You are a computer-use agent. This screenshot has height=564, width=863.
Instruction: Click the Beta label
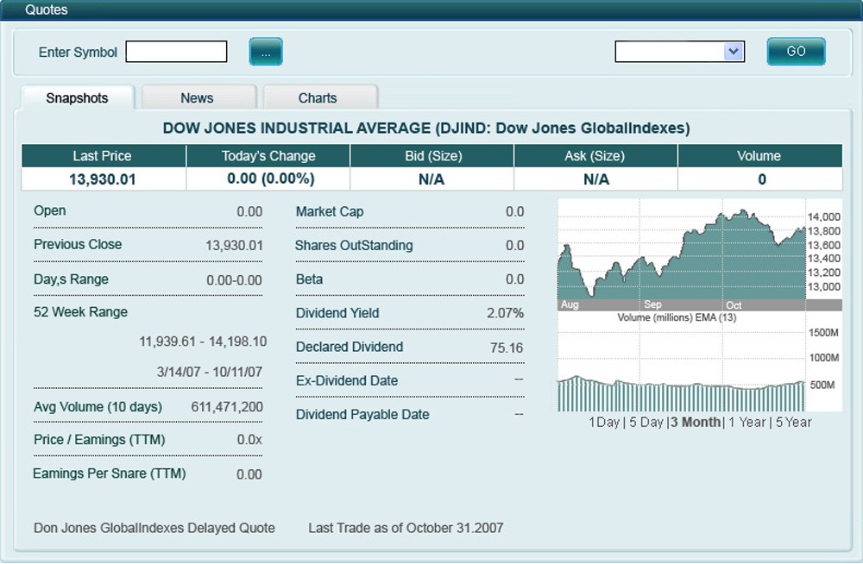coord(309,279)
